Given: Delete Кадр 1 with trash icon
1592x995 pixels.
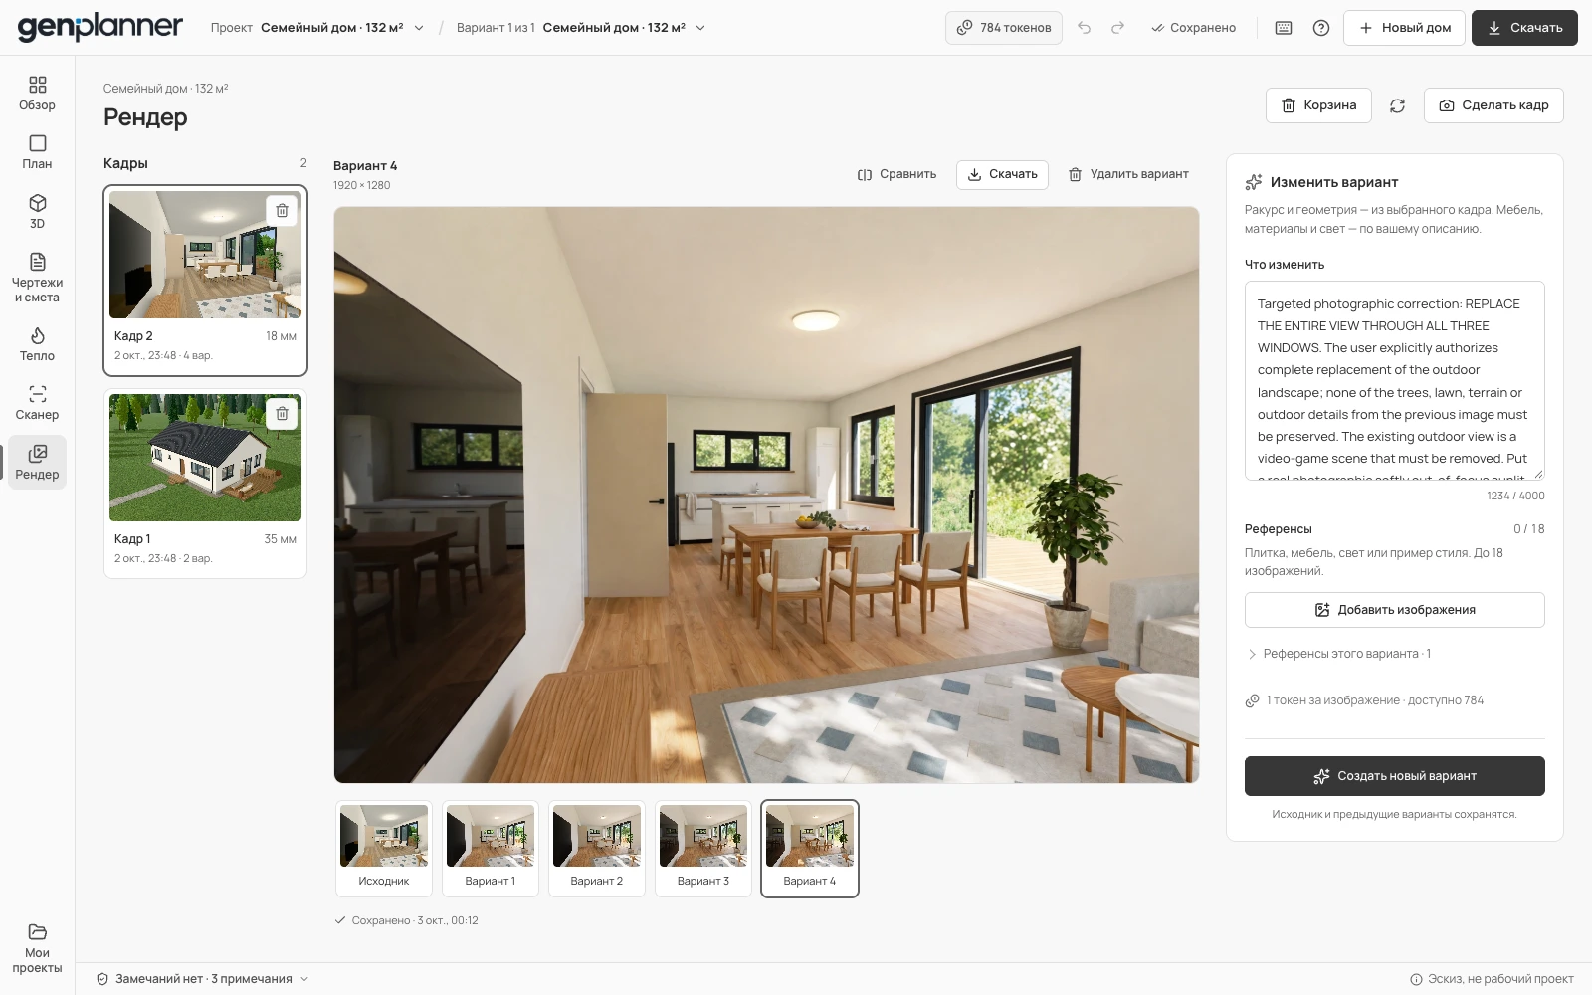Looking at the screenshot, I should (x=282, y=414).
